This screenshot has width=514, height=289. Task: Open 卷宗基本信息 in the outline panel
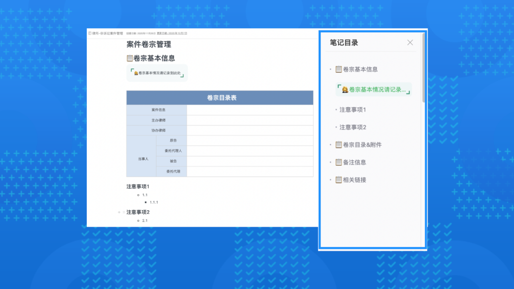[x=360, y=69]
